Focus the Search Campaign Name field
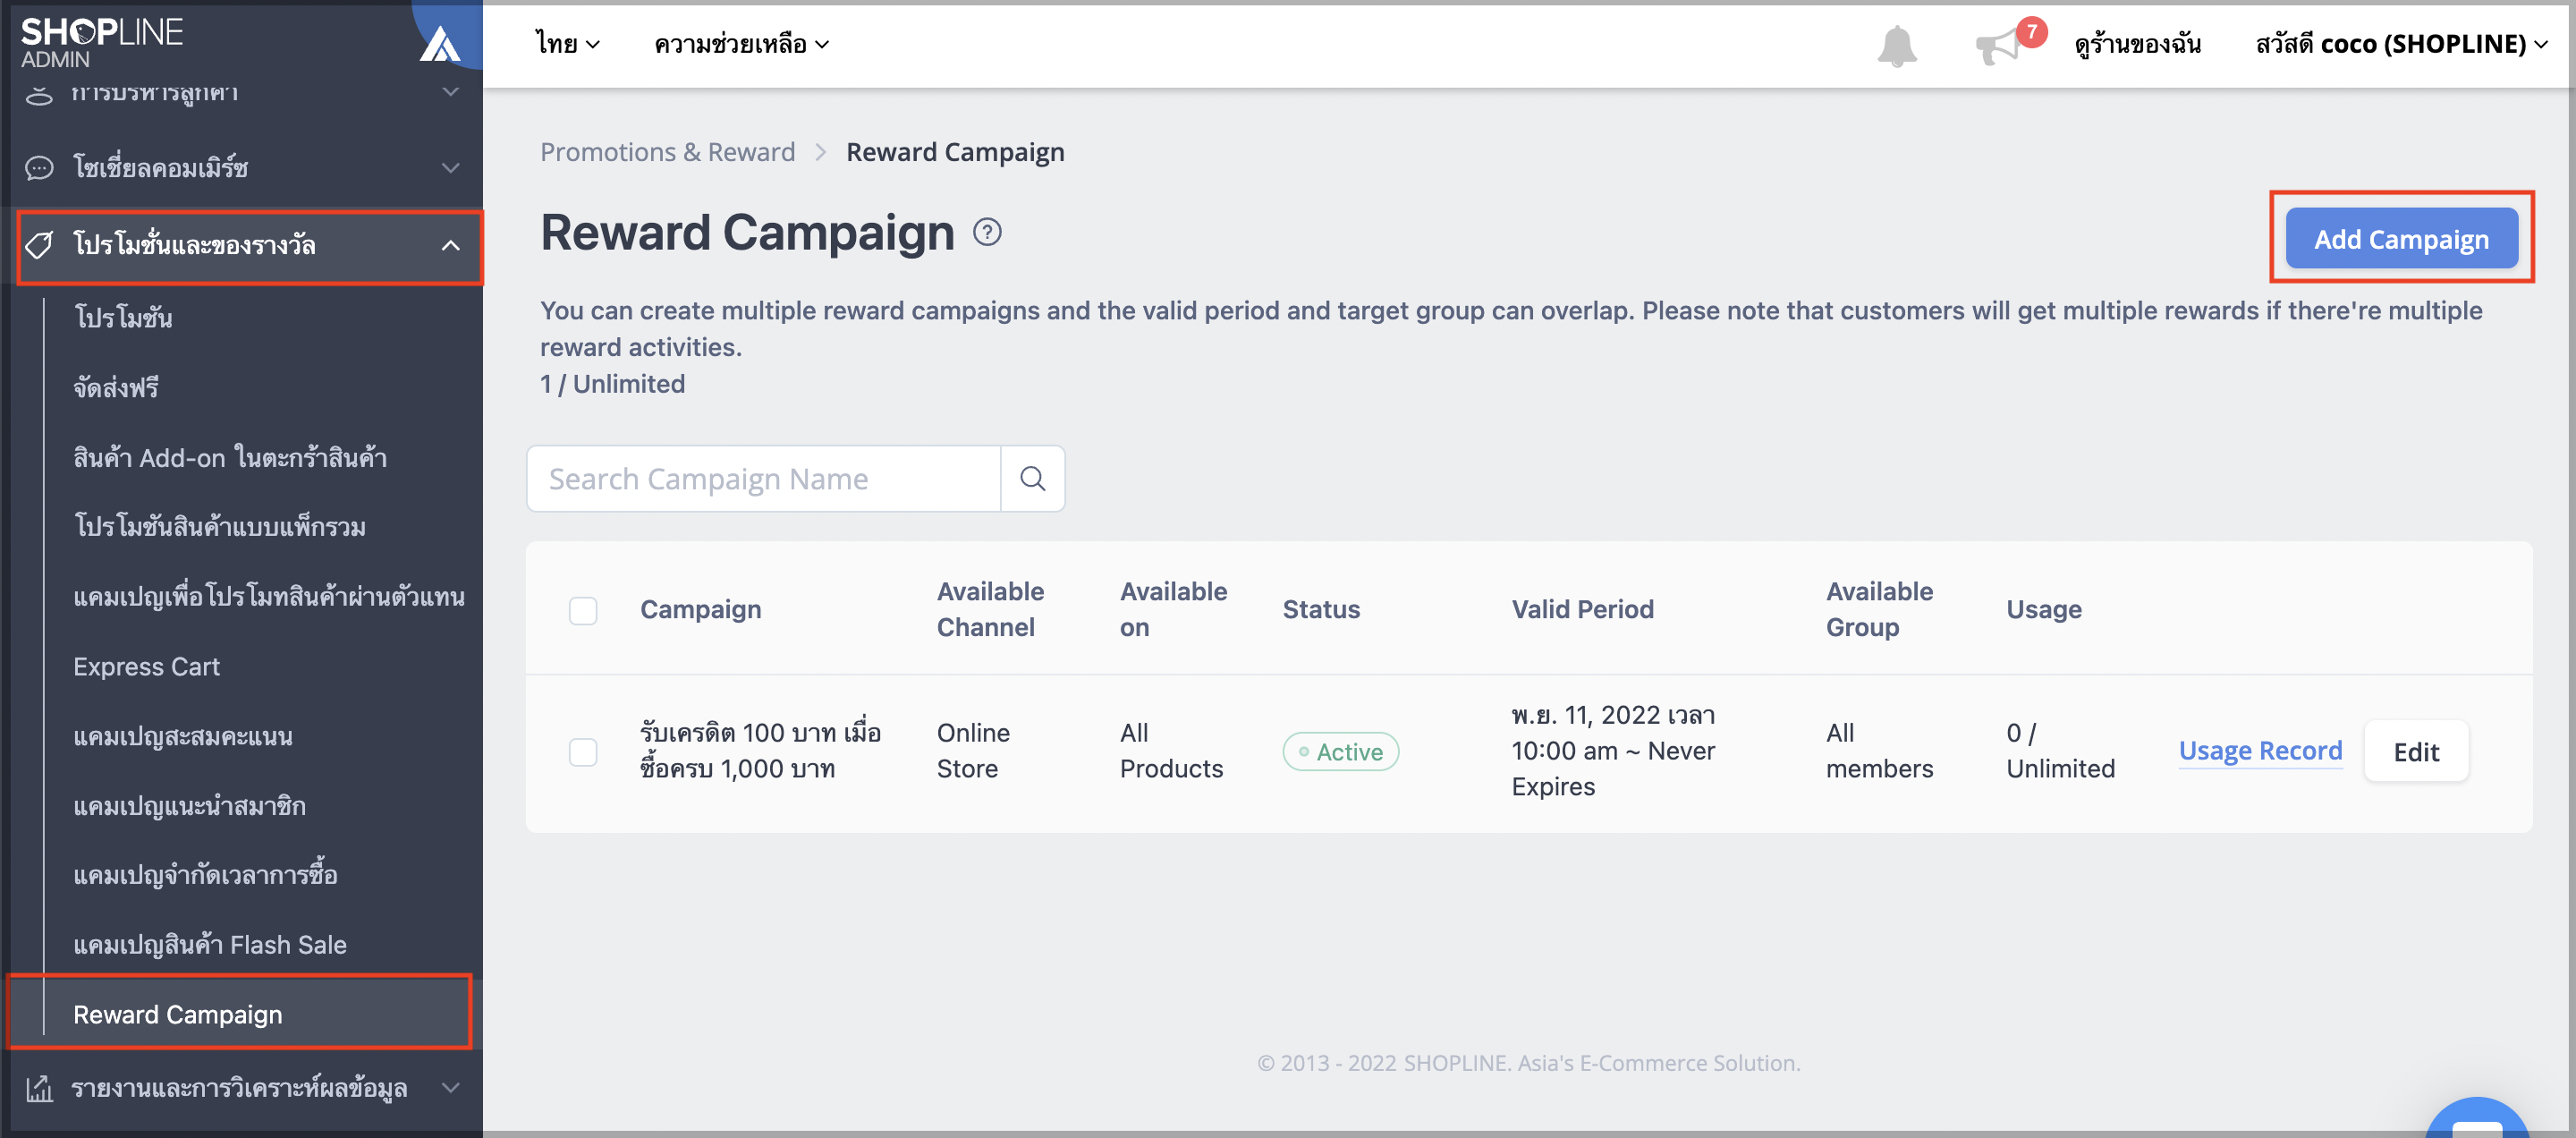 (x=764, y=479)
